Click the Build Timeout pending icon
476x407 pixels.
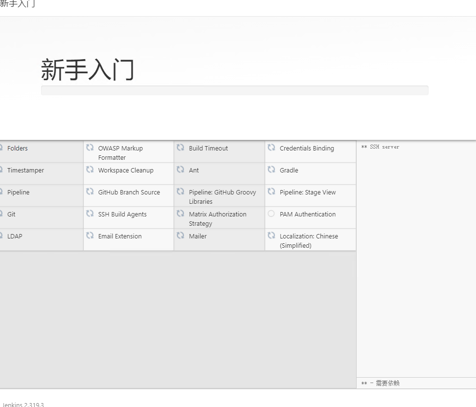(181, 148)
